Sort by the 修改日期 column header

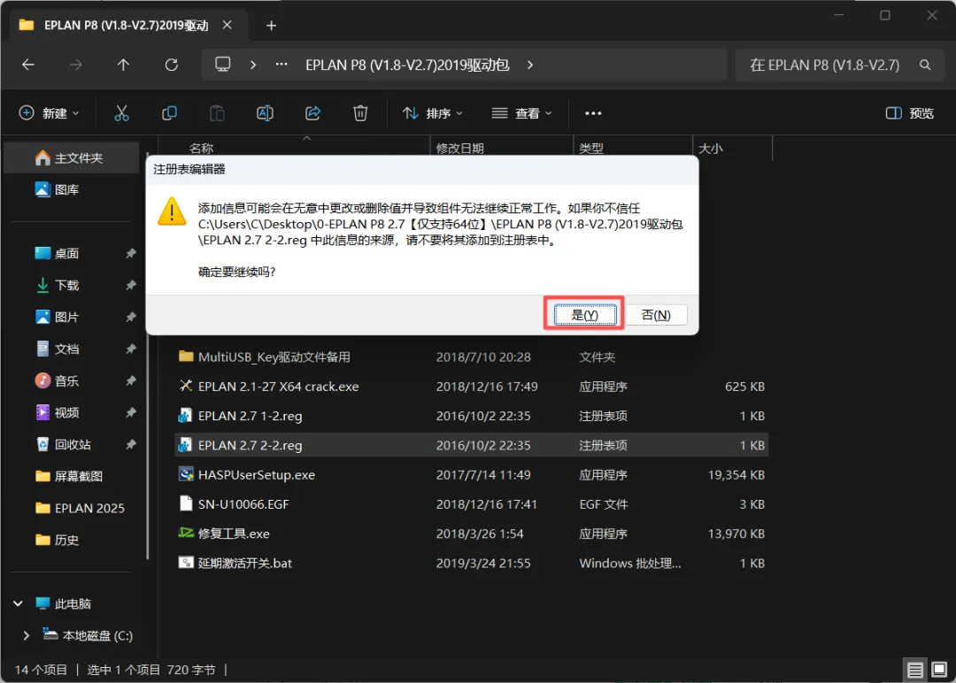pyautogui.click(x=459, y=148)
